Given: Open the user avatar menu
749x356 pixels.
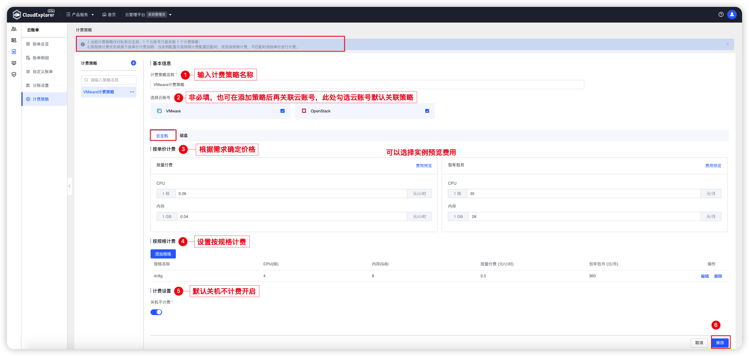Looking at the screenshot, I should [732, 15].
